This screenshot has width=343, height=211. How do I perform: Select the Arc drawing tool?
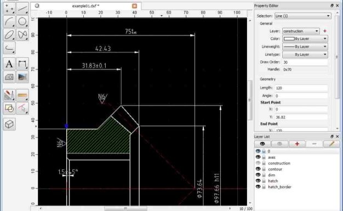[9, 22]
